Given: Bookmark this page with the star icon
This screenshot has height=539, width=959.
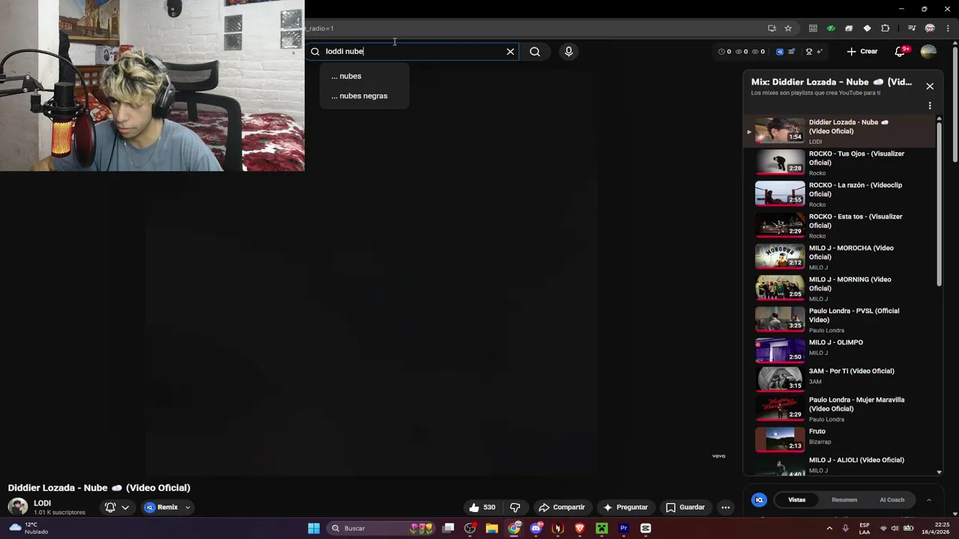Looking at the screenshot, I should tap(788, 28).
